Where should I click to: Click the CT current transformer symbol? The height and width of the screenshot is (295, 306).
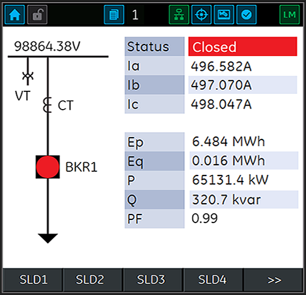tap(48, 105)
